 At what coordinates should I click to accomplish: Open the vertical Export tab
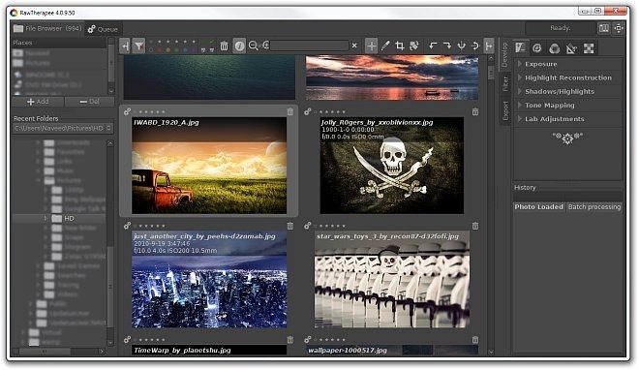pos(505,110)
